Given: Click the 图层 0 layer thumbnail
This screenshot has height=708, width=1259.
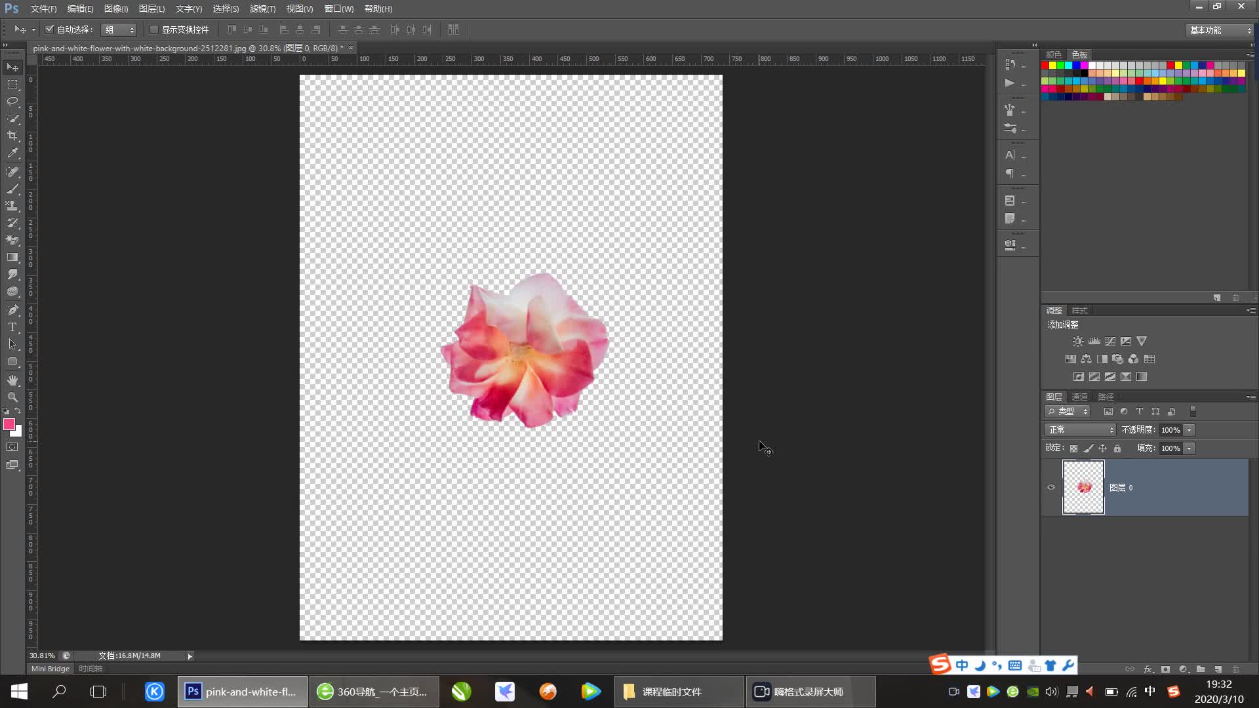Looking at the screenshot, I should [1083, 487].
